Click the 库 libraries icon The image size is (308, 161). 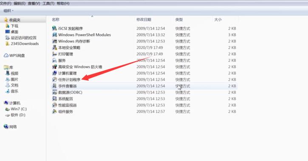[x=6, y=68]
